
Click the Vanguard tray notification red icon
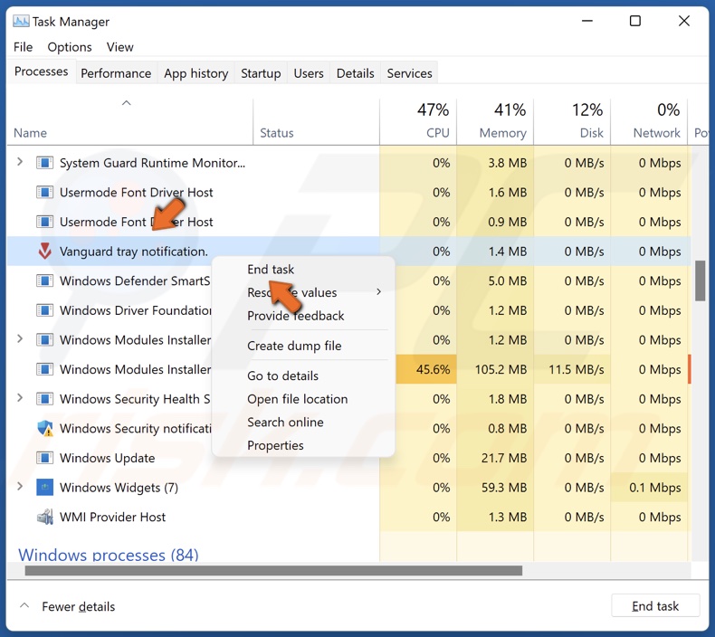click(x=44, y=252)
